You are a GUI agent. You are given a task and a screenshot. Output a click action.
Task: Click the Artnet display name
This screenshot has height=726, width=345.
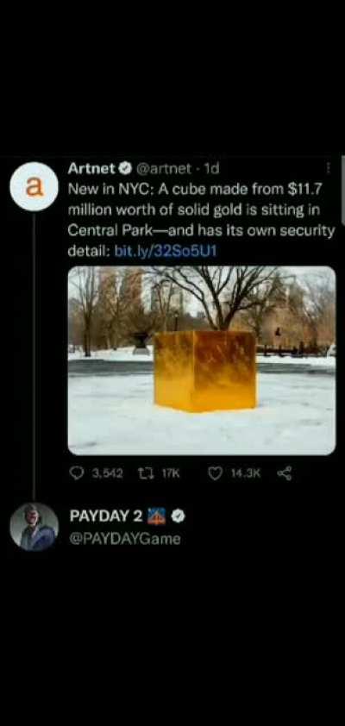[x=91, y=169]
